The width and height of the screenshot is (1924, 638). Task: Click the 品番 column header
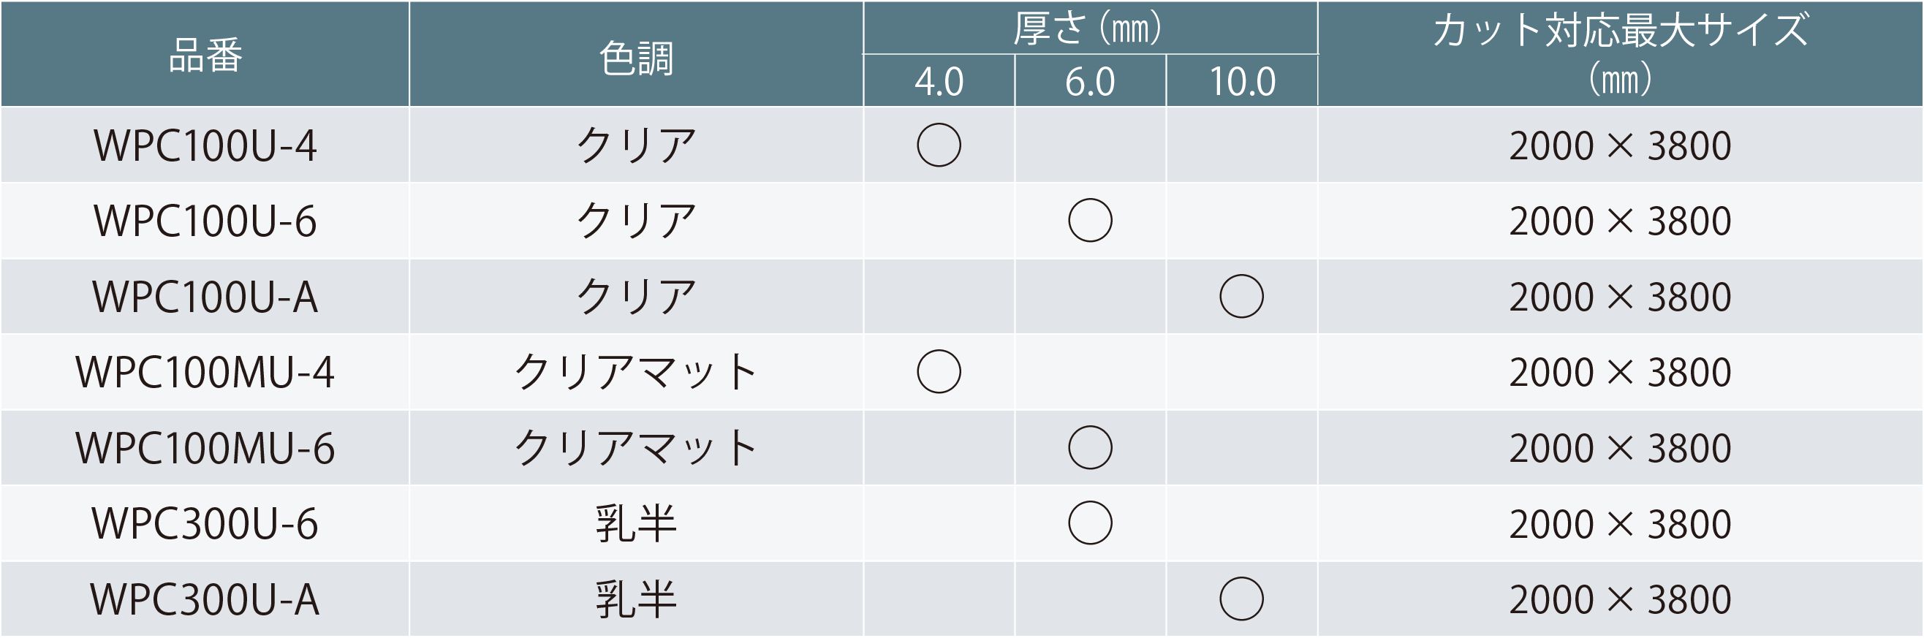[x=205, y=56]
